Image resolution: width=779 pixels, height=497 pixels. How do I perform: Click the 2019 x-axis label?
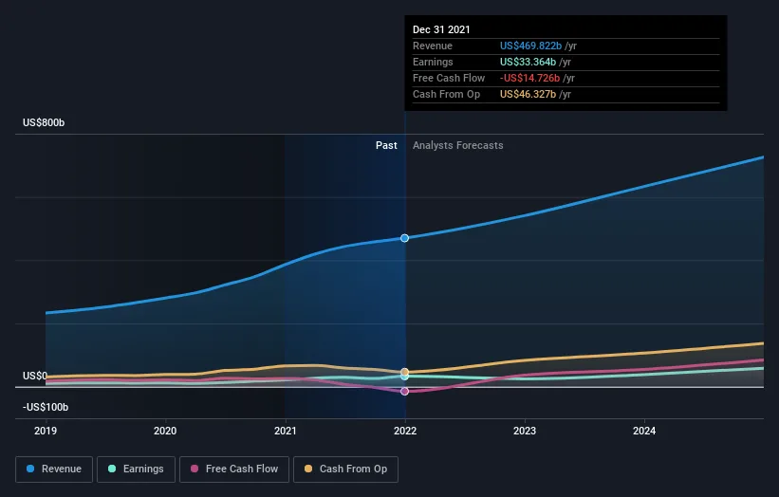coord(46,431)
